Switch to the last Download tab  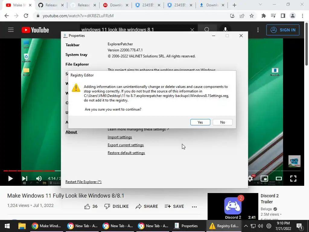coord(212,5)
